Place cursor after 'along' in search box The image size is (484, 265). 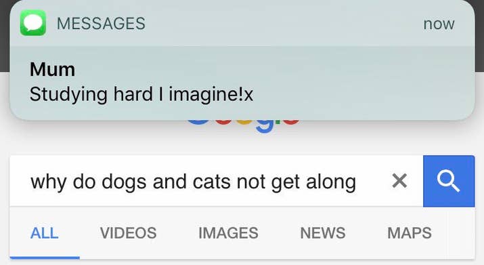(357, 182)
